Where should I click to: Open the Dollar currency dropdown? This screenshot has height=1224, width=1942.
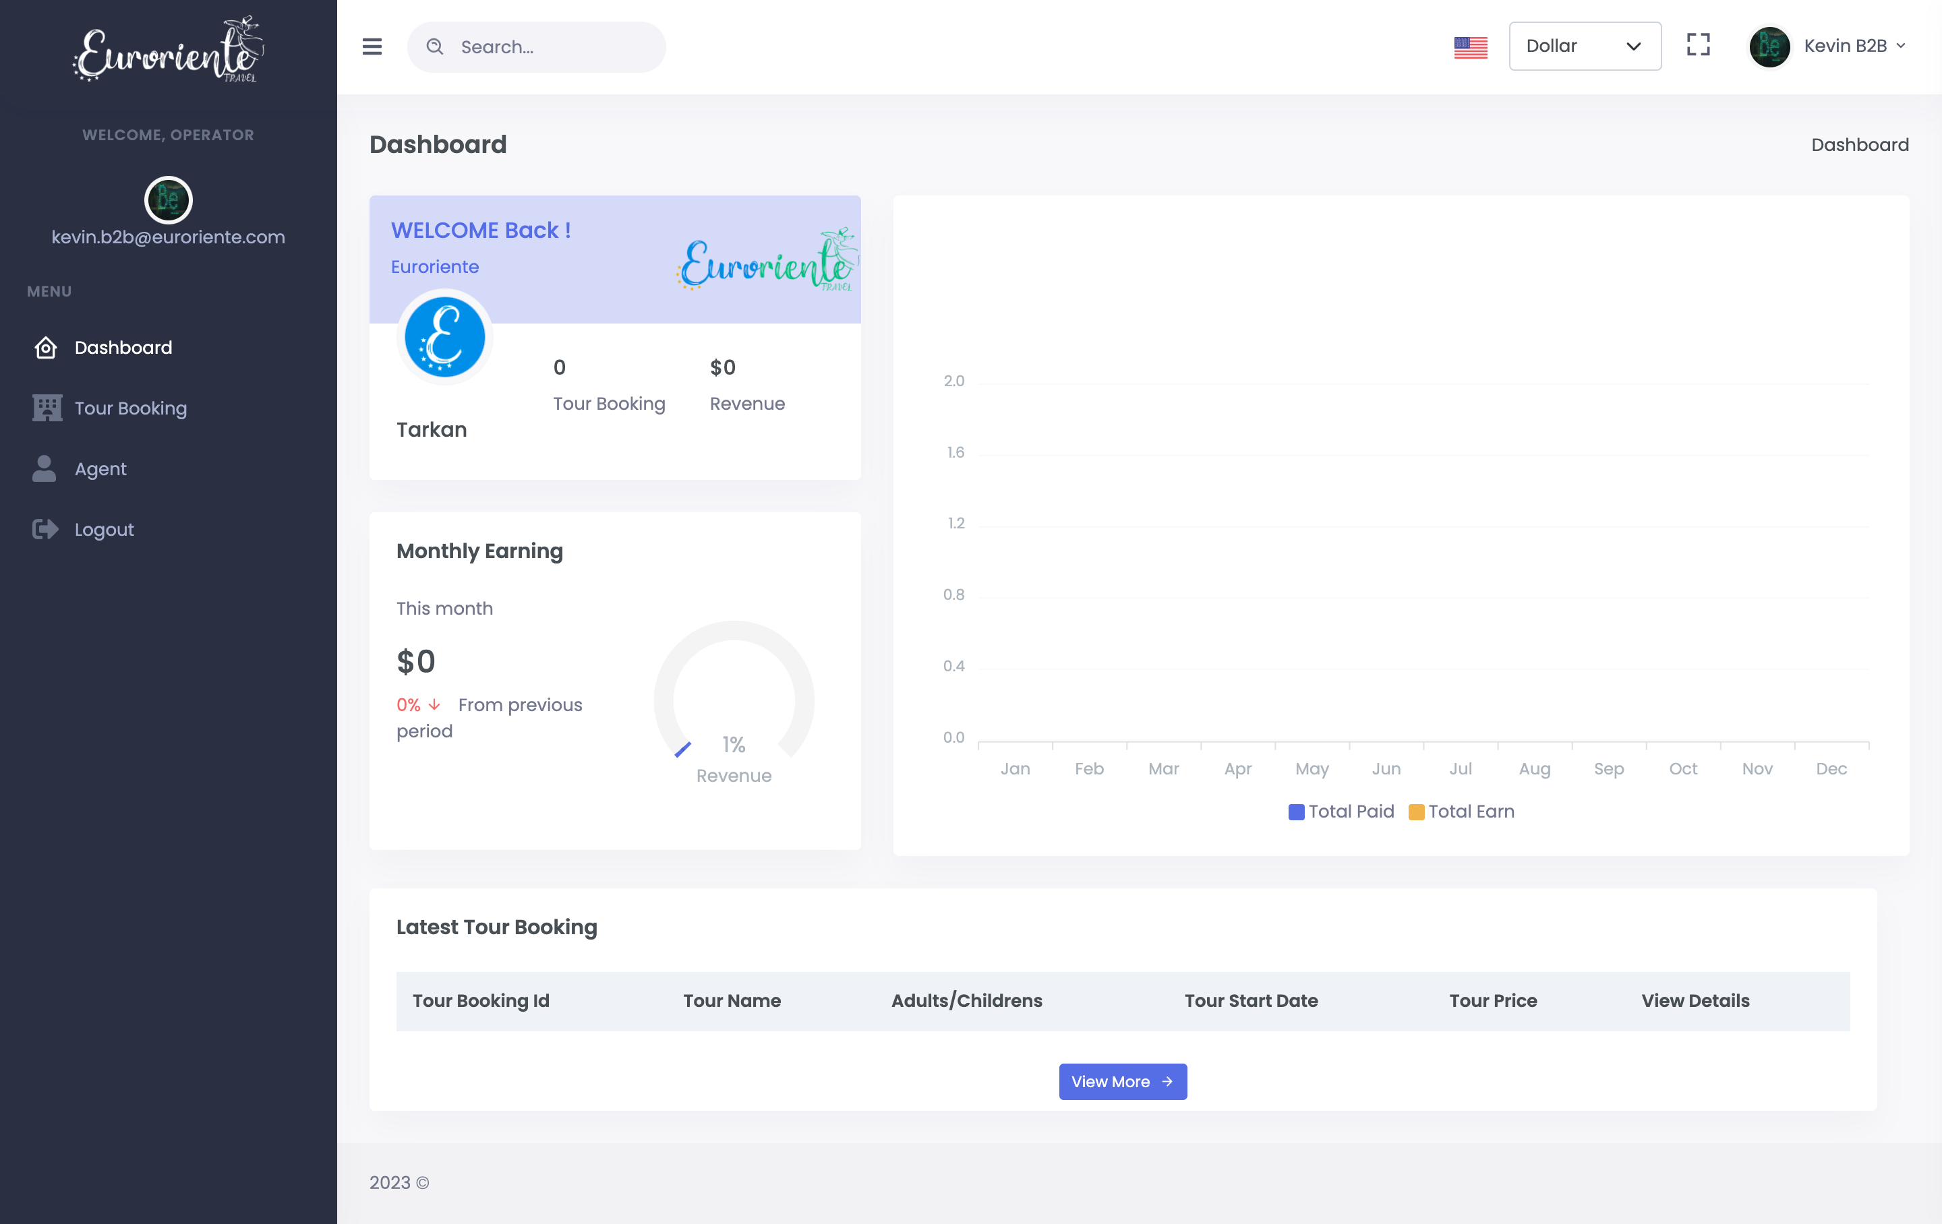[1585, 46]
